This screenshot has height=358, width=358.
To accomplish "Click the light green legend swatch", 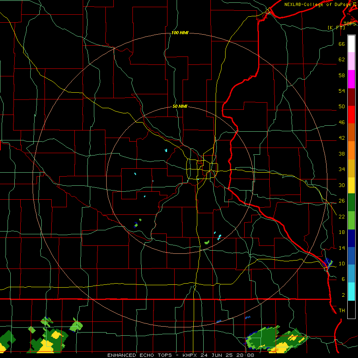I will [x=351, y=220].
